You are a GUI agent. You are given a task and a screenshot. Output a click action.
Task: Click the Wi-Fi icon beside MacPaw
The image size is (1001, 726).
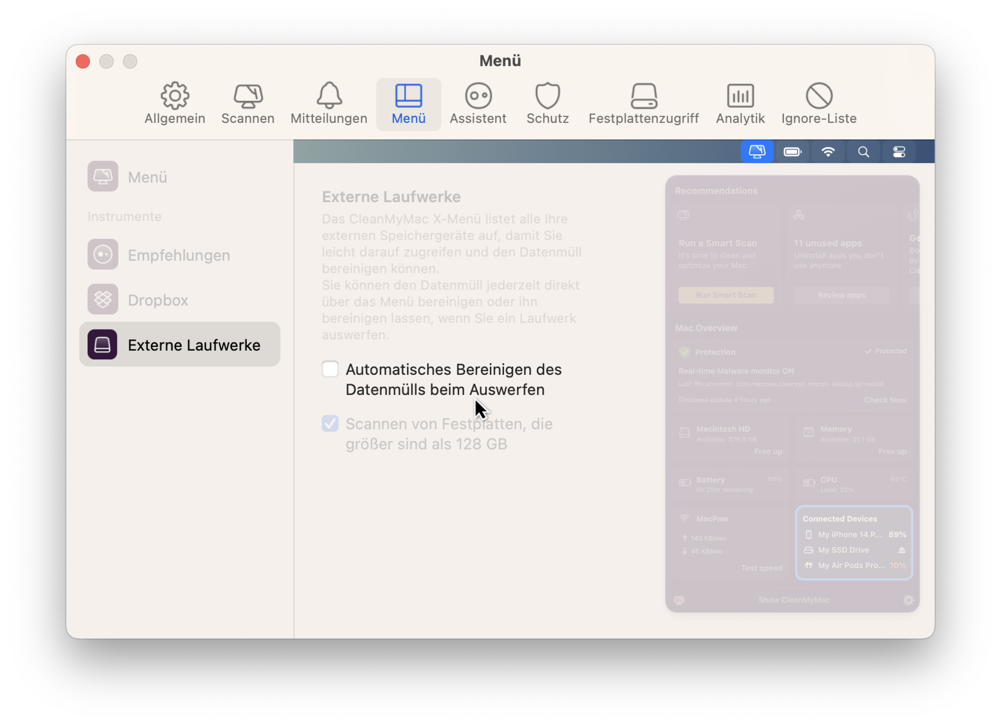coord(684,519)
